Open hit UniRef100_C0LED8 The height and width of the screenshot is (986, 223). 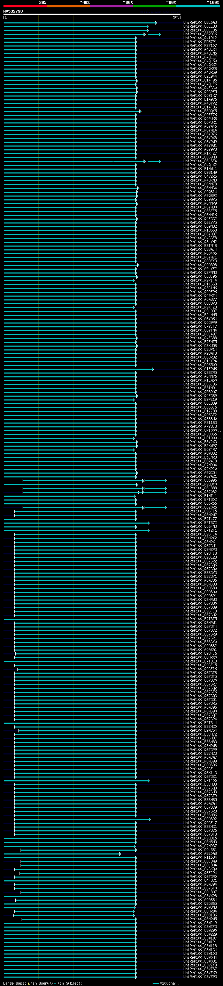click(x=200, y=27)
